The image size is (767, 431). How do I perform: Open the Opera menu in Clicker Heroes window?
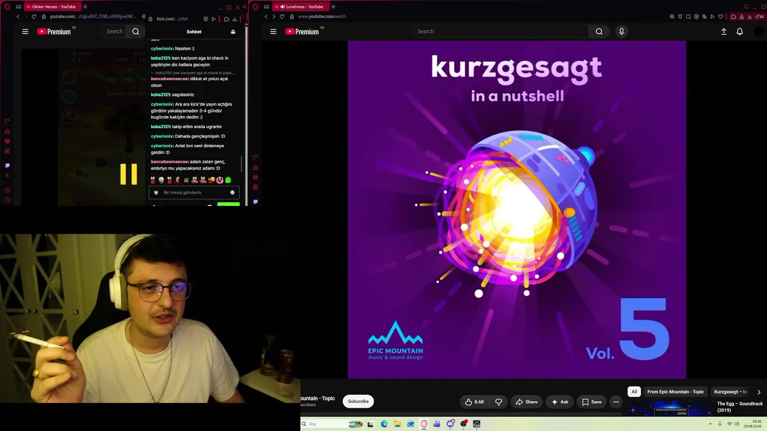7,7
